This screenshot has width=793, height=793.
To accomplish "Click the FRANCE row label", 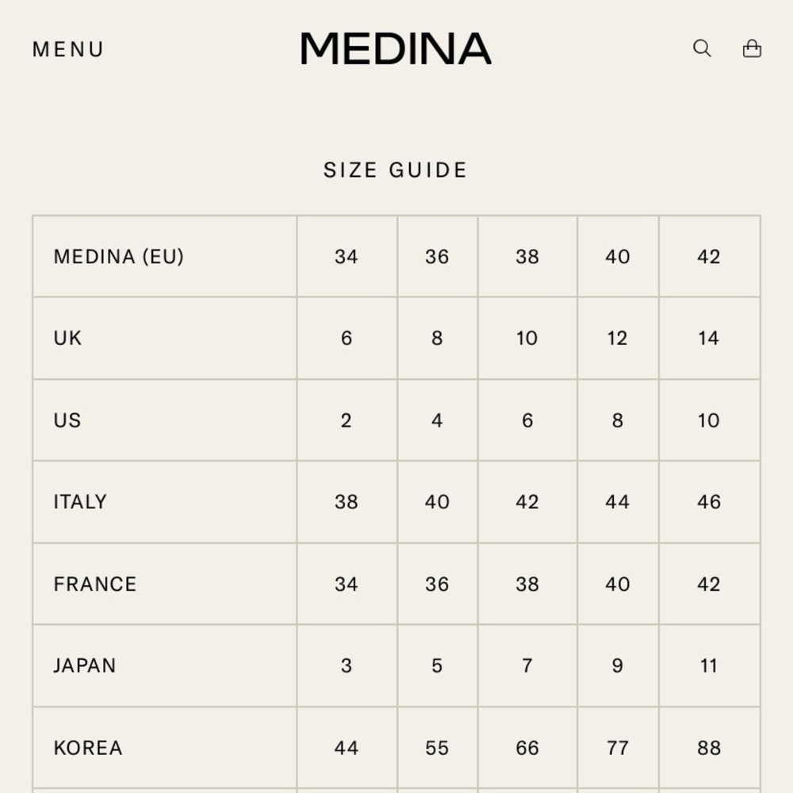I will click(x=95, y=584).
